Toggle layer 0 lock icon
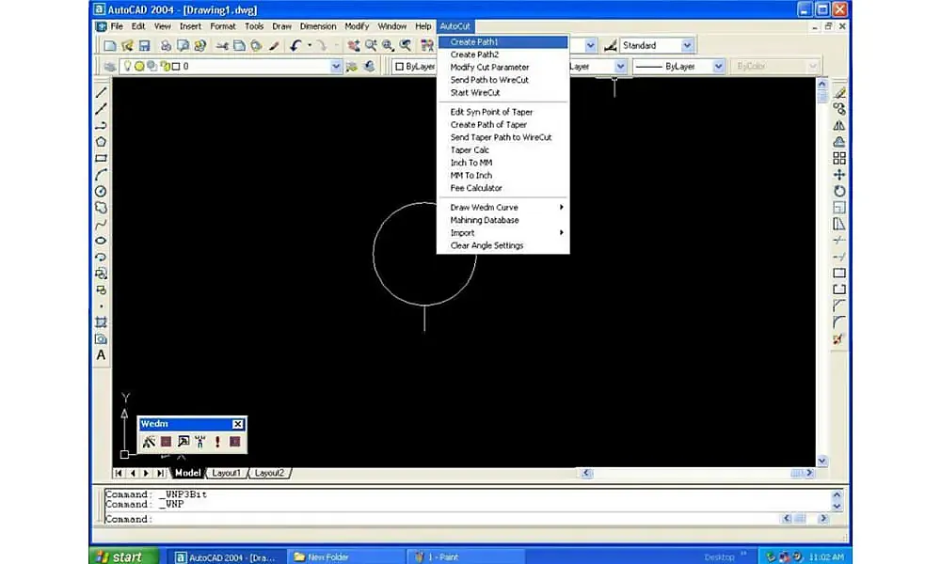The width and height of the screenshot is (941, 564). 165,66
